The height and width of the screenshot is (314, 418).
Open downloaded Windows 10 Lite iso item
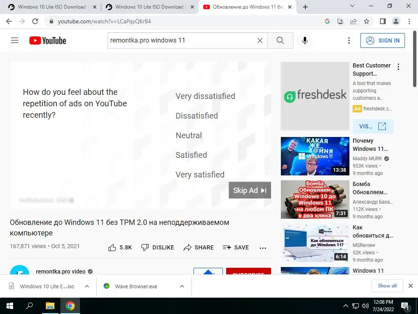(47, 286)
